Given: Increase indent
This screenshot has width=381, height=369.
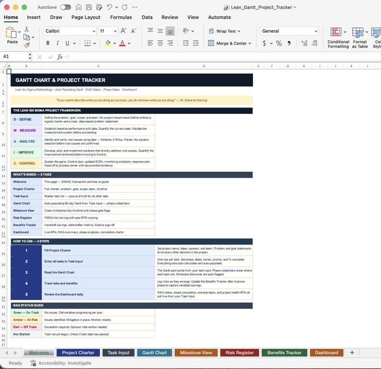Looking at the screenshot, I should pos(196,43).
